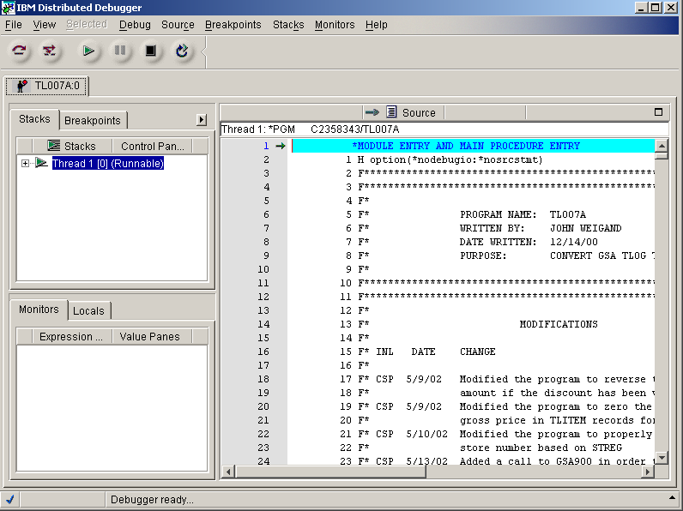The height and width of the screenshot is (511, 683).
Task: Click the Step Debug toolbar icon
Action: (x=49, y=51)
